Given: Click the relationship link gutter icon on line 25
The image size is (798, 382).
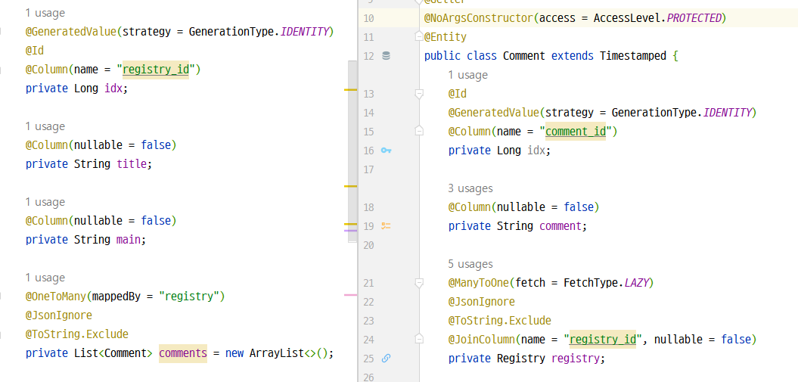Looking at the screenshot, I should coord(386,358).
